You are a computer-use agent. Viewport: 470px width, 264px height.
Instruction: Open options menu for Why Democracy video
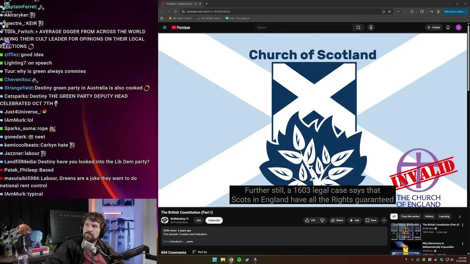click(463, 243)
